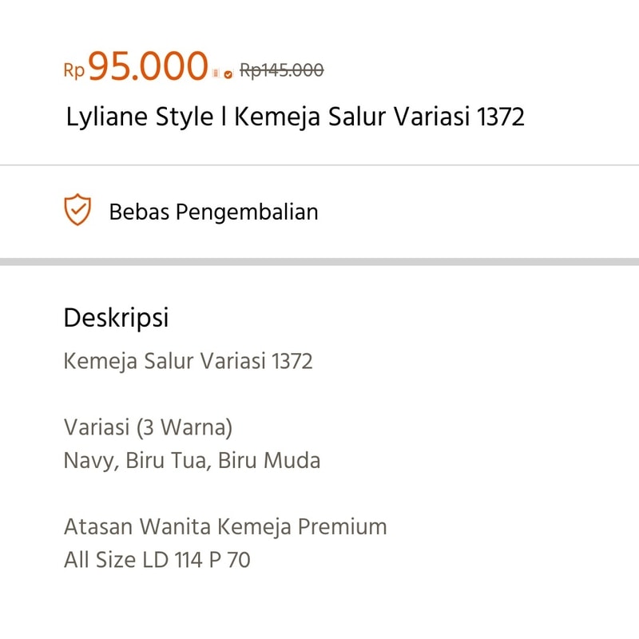This screenshot has width=639, height=639.
Task: Select description line Kemeja Salur Variasi 1372
Action: pos(189,362)
